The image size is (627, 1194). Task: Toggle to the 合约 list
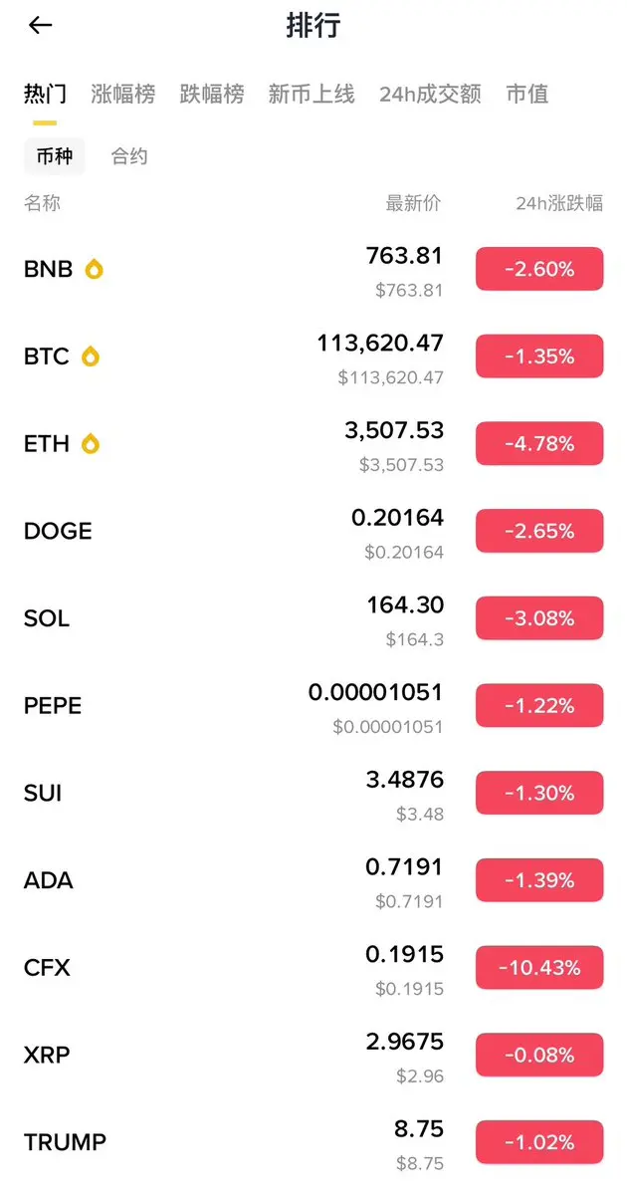point(129,157)
